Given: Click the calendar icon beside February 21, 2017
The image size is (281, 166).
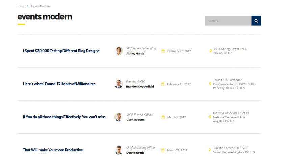Looking at the screenshot, I should 163,84.
